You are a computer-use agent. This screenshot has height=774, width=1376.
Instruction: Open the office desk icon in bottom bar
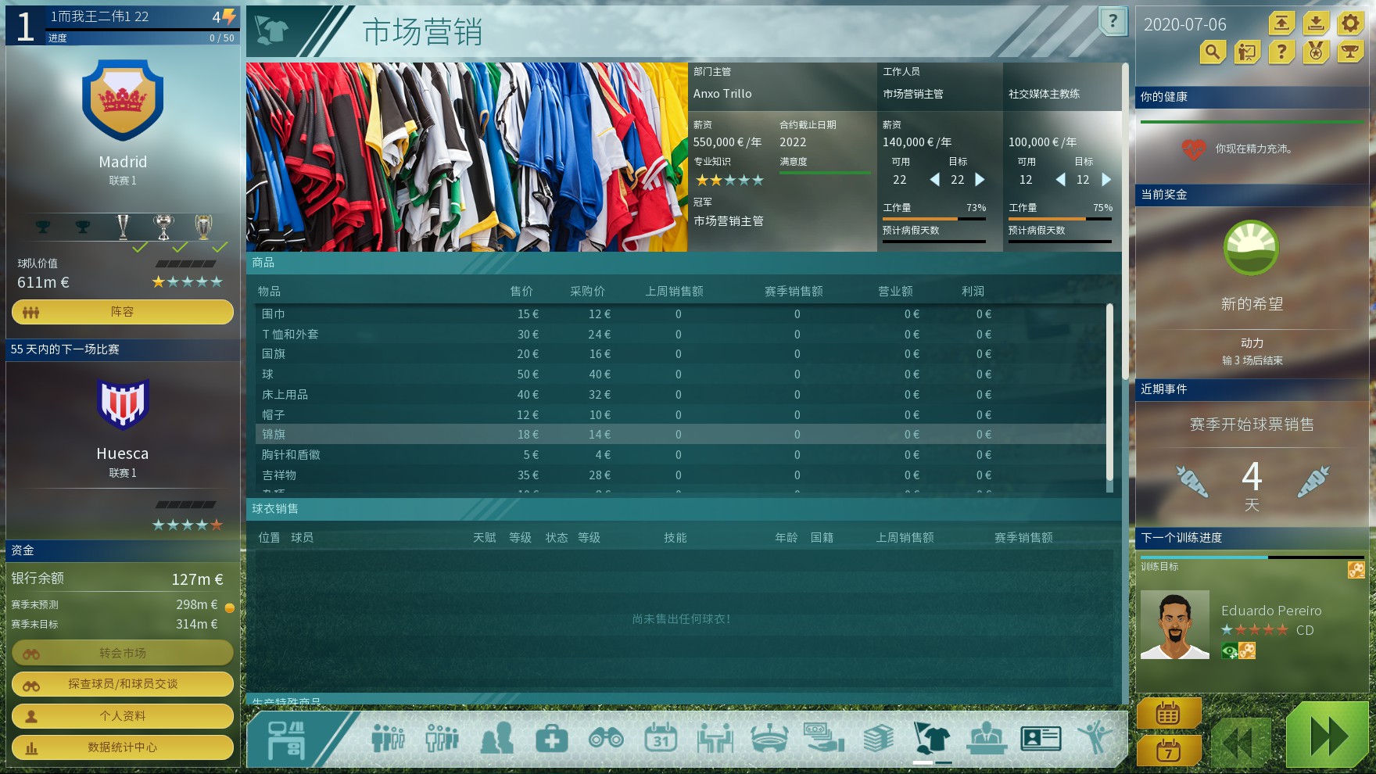(285, 739)
